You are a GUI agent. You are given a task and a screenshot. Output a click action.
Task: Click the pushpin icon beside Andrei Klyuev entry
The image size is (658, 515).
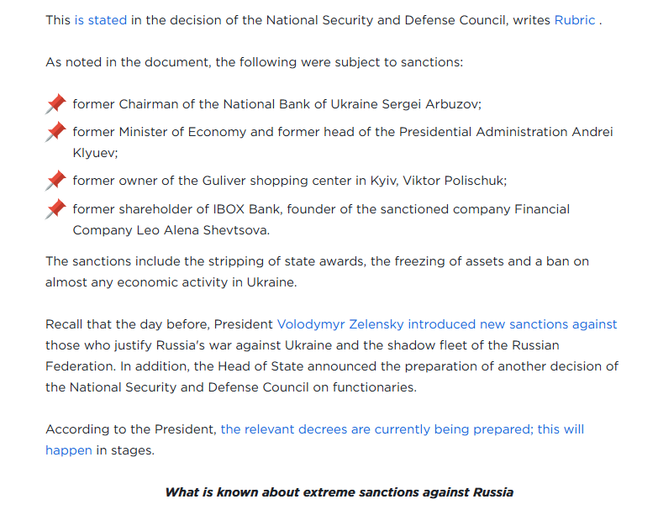tap(55, 132)
